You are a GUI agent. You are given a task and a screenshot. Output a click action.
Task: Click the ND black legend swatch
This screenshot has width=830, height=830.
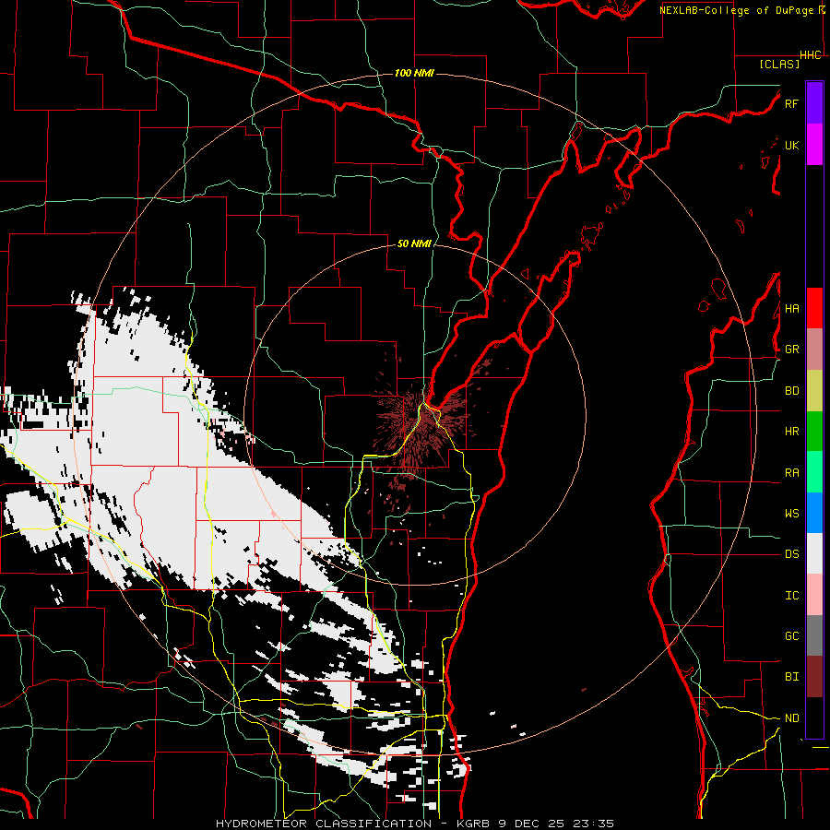(x=814, y=717)
